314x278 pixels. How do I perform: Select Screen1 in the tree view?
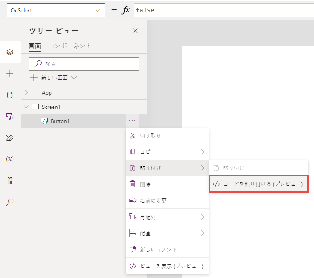click(x=51, y=107)
